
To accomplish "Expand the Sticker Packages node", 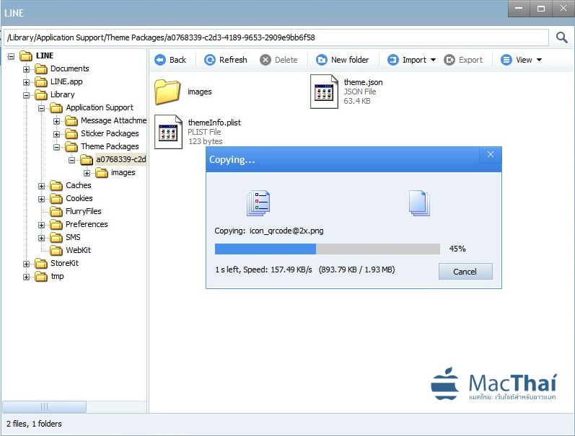I will (56, 134).
